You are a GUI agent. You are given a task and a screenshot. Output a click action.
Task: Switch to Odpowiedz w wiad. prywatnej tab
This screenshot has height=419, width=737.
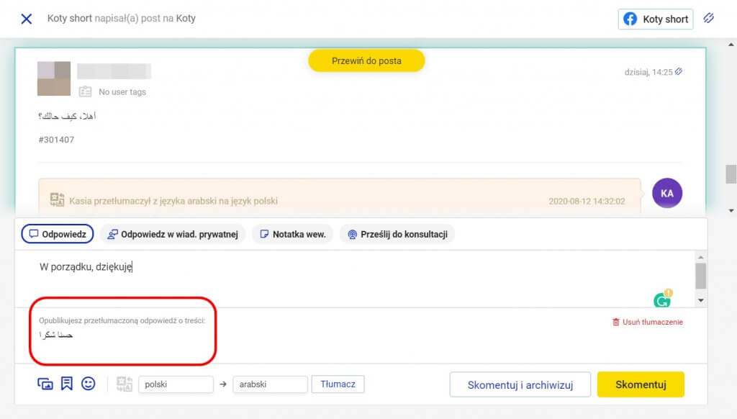pyautogui.click(x=173, y=234)
